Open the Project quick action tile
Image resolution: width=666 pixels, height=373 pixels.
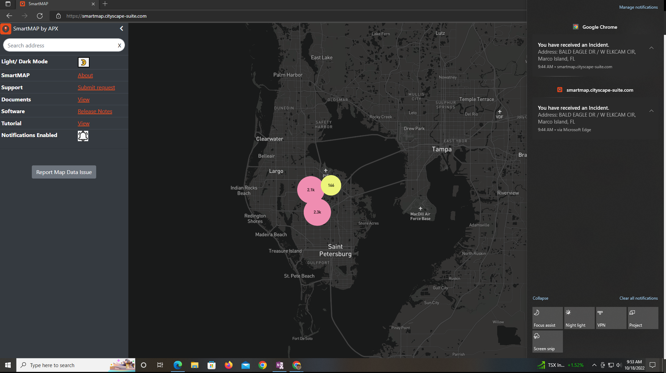643,318
